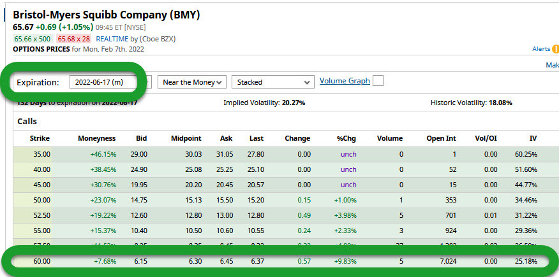Click the green 65.66 x 500 bid quote

(33, 39)
